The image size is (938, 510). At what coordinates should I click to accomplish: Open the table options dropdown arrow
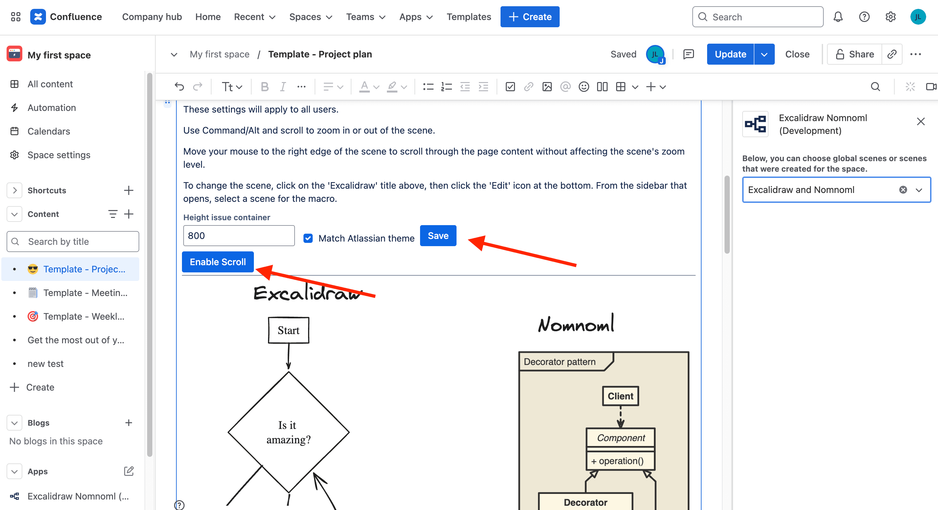(635, 87)
